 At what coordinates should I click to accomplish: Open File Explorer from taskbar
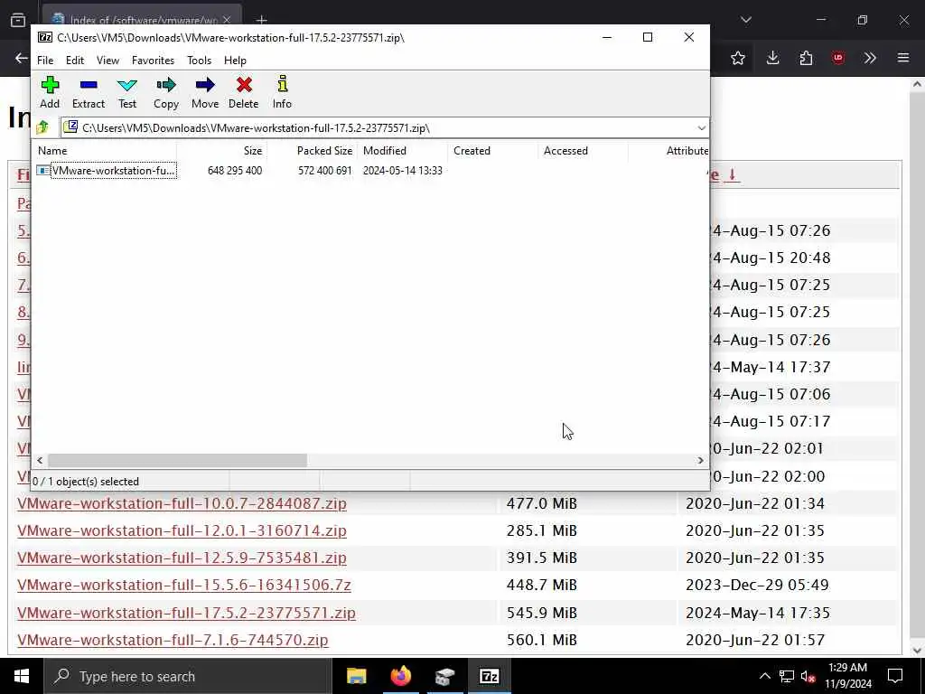pos(356,676)
